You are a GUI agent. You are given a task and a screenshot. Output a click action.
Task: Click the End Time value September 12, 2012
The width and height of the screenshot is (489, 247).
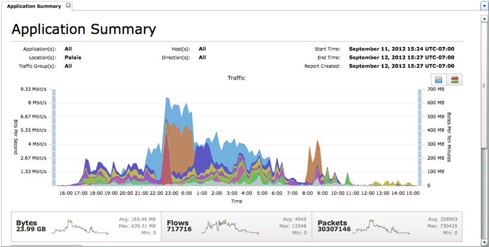(401, 58)
